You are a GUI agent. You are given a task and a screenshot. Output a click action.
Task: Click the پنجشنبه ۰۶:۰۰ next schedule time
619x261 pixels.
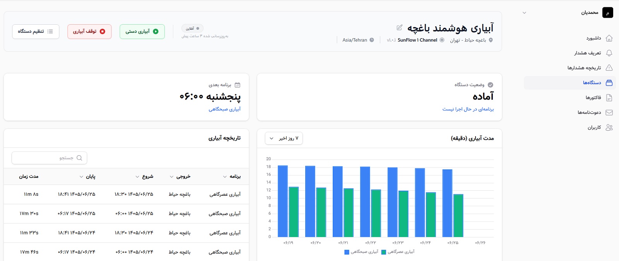(210, 96)
